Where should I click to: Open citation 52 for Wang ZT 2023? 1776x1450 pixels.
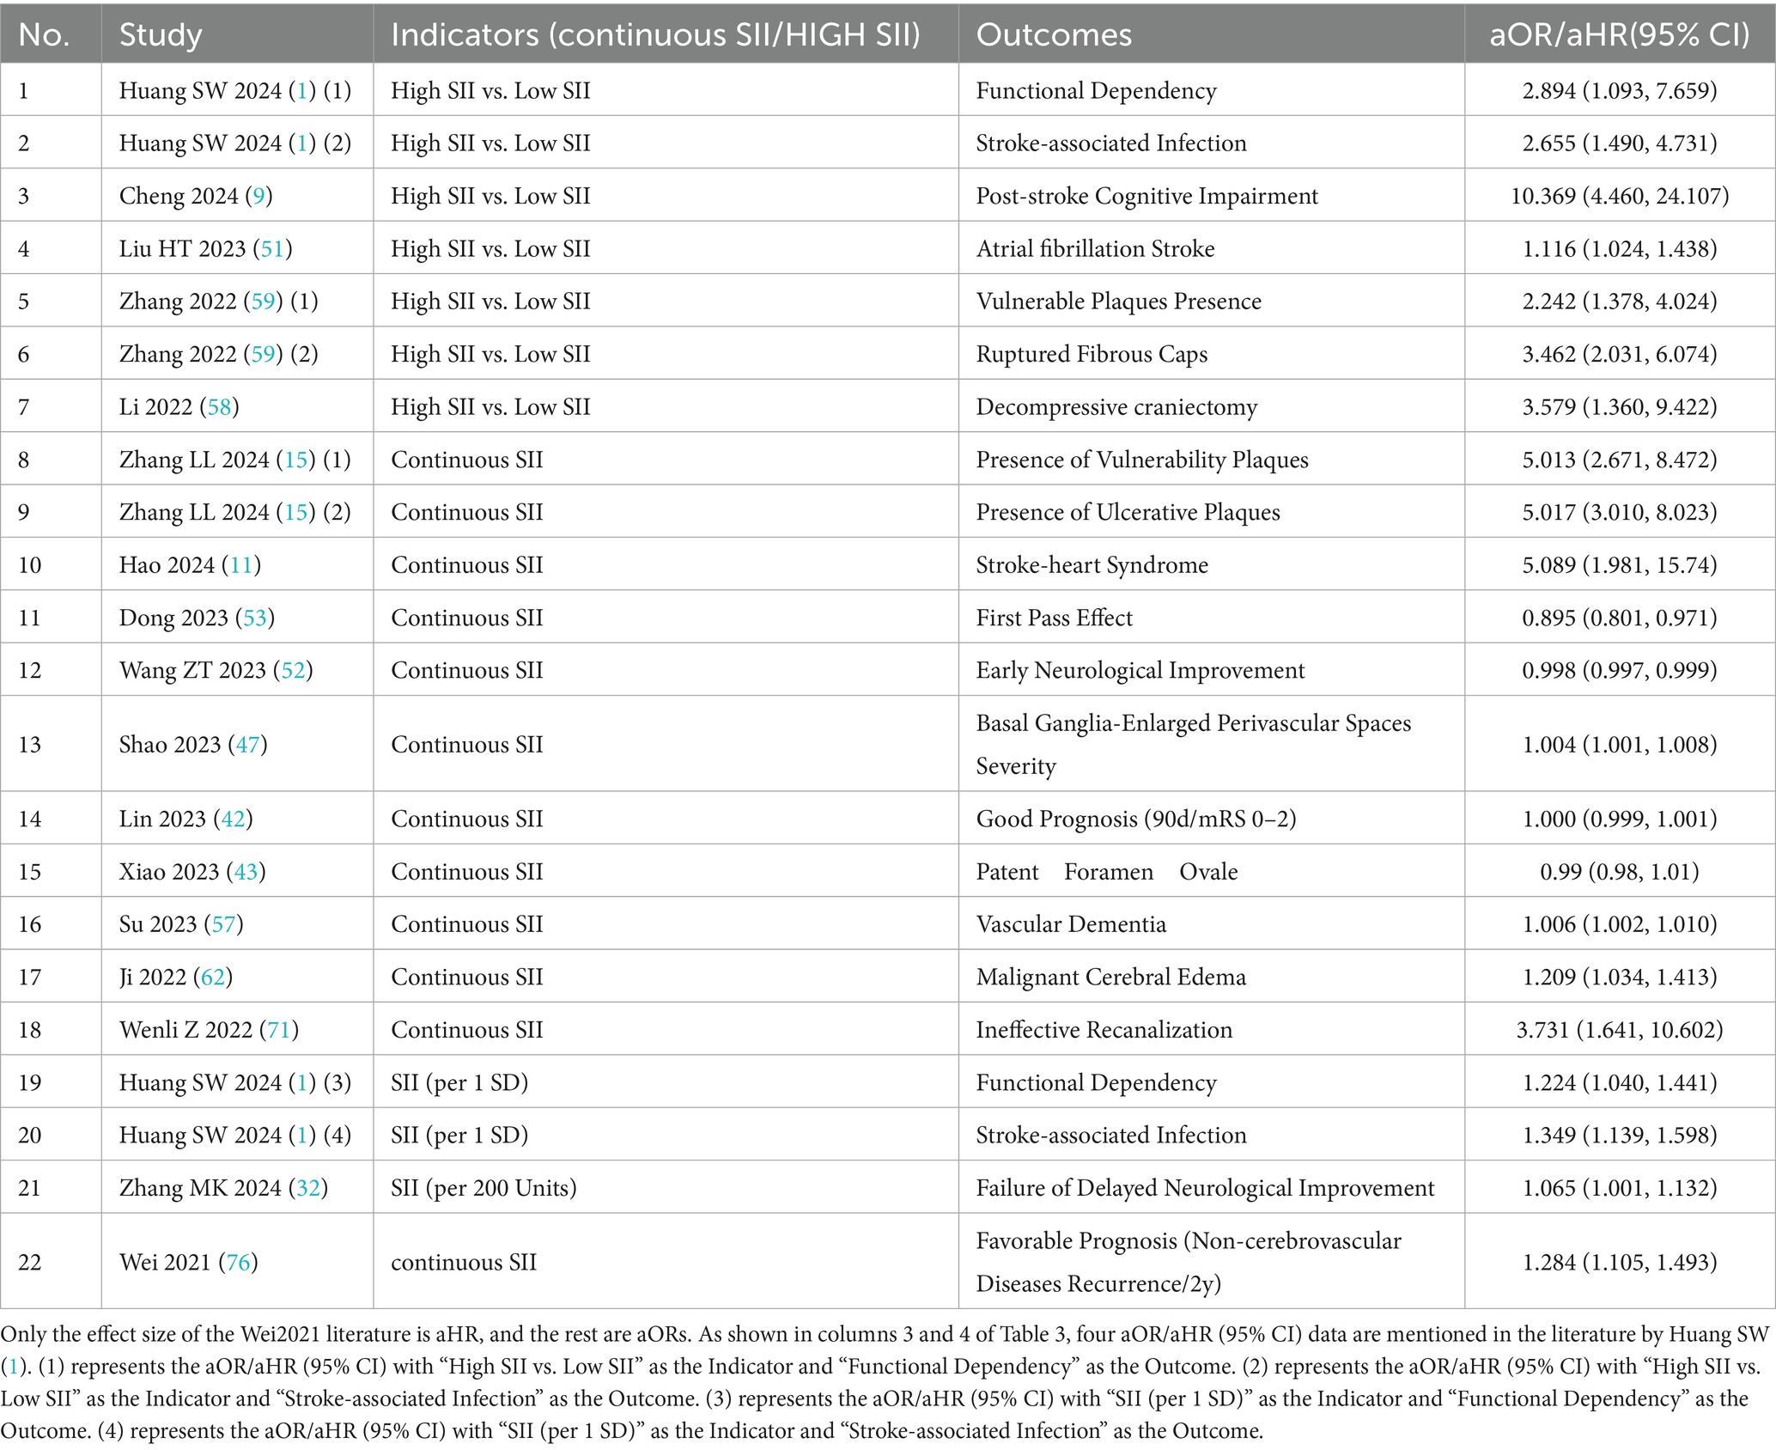tap(293, 671)
